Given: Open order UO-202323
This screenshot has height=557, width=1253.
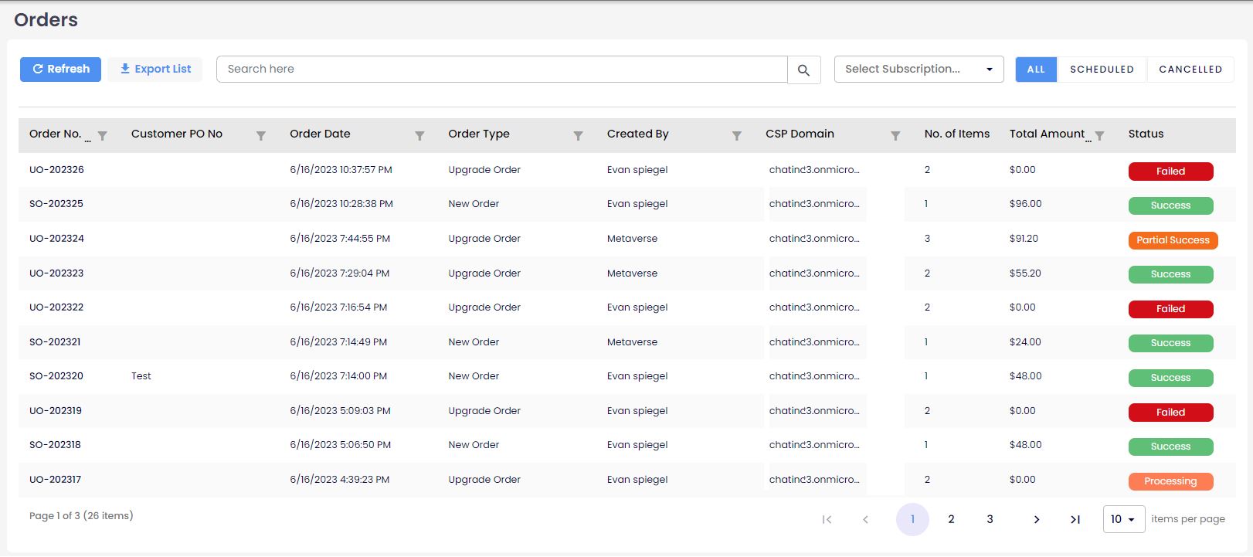Looking at the screenshot, I should tap(56, 273).
